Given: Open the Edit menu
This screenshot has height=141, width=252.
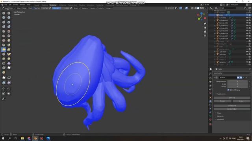Looking at the screenshot, I should (x=10, y=5).
